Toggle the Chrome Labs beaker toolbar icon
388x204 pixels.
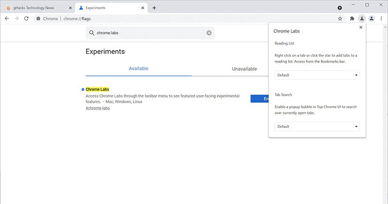(x=362, y=18)
